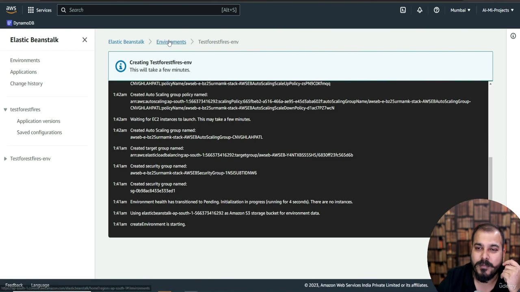The height and width of the screenshot is (292, 520).
Task: Open Saved configurations page
Action: (39, 133)
